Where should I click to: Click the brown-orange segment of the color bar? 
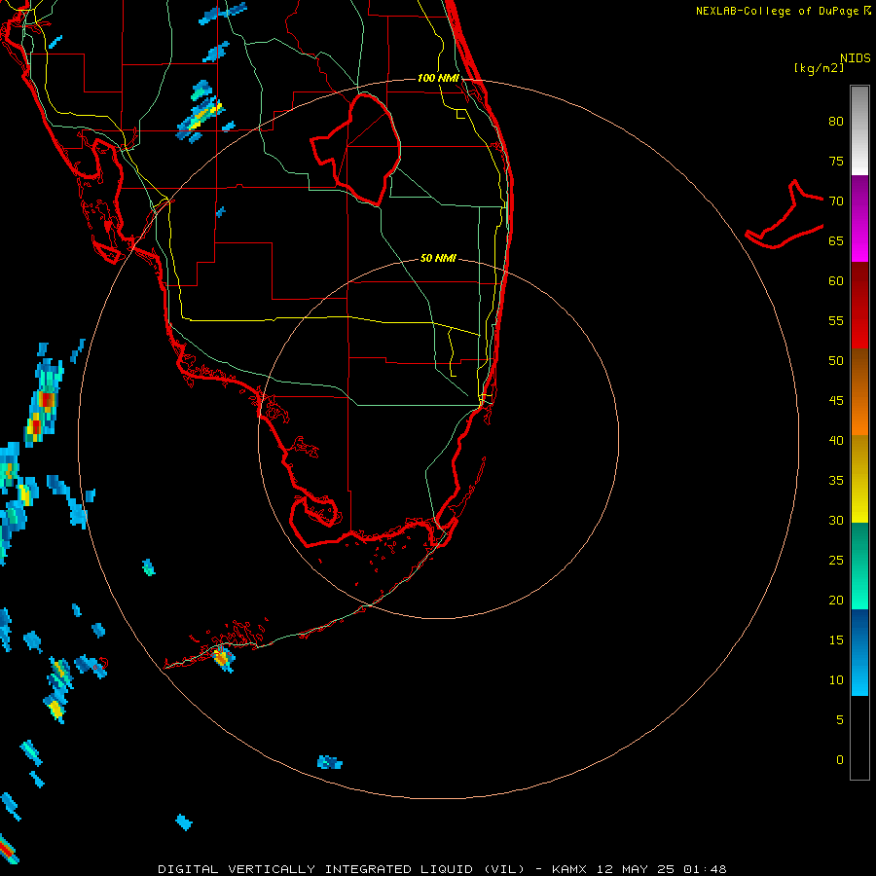point(859,391)
